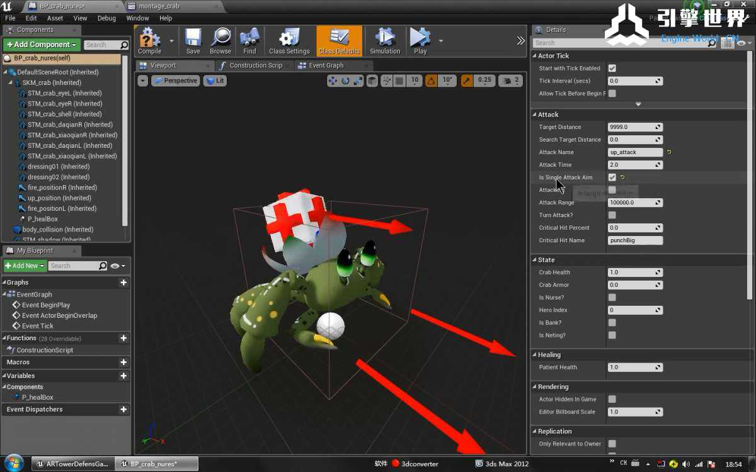Screen dimensions: 756x472
Task: Check the Is Nurse? option
Action: (x=612, y=297)
